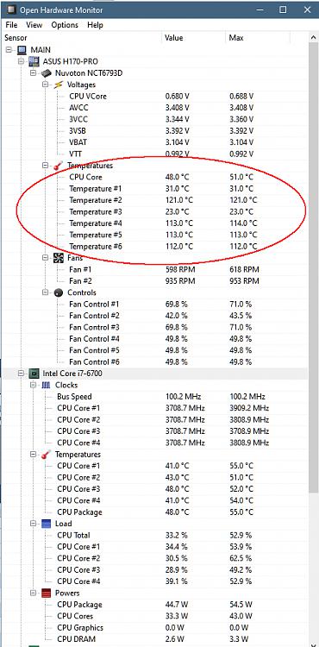Viewport: 319px width, 647px height.
Task: Click the Clocks group icon
Action: pos(47,385)
